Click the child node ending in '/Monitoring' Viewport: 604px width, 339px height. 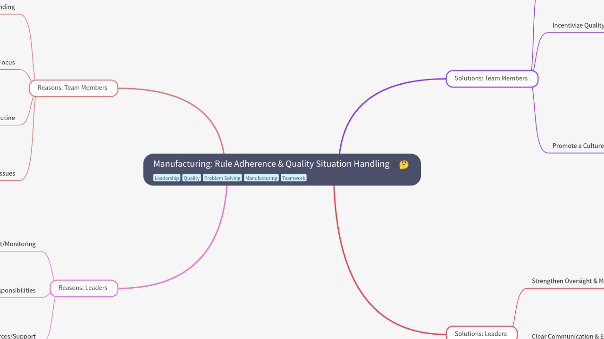coord(18,244)
